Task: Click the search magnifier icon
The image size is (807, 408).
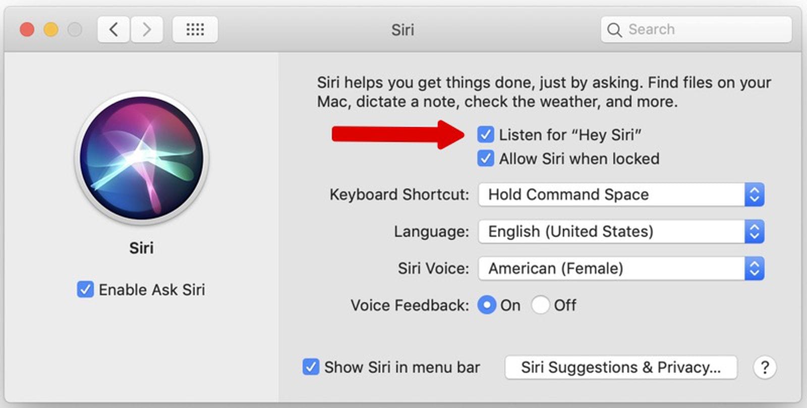Action: coord(614,30)
